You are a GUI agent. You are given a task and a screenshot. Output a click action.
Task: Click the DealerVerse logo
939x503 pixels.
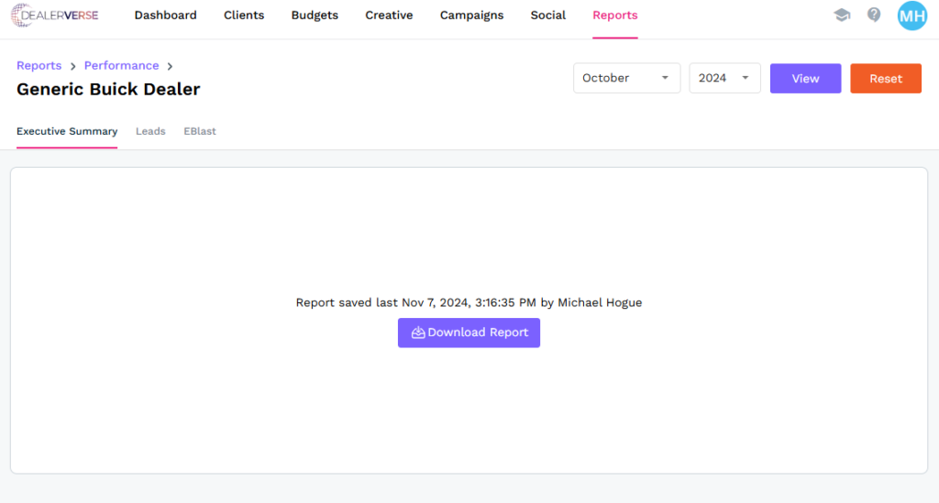tap(55, 16)
